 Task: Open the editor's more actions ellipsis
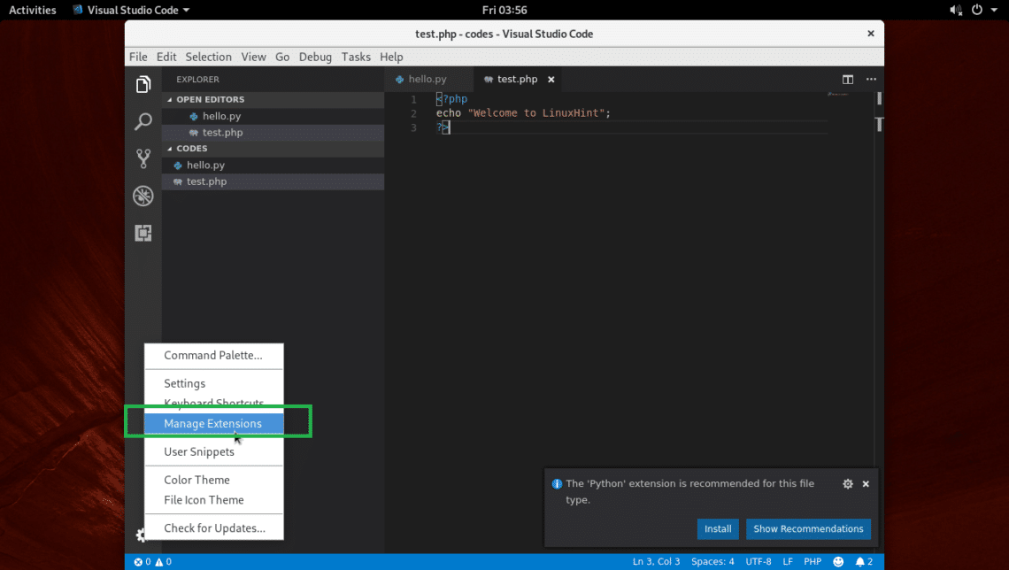(x=871, y=80)
